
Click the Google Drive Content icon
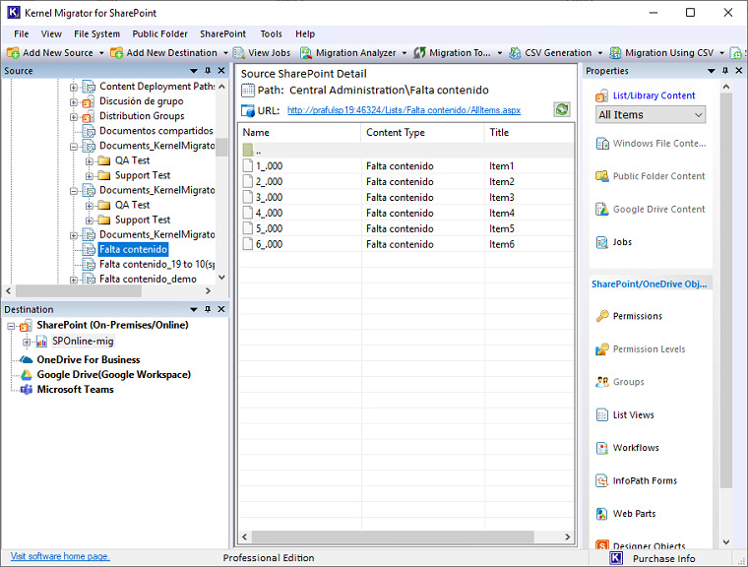click(602, 209)
